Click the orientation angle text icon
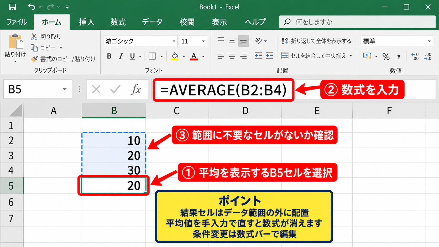The width and height of the screenshot is (439, 247). click(259, 41)
